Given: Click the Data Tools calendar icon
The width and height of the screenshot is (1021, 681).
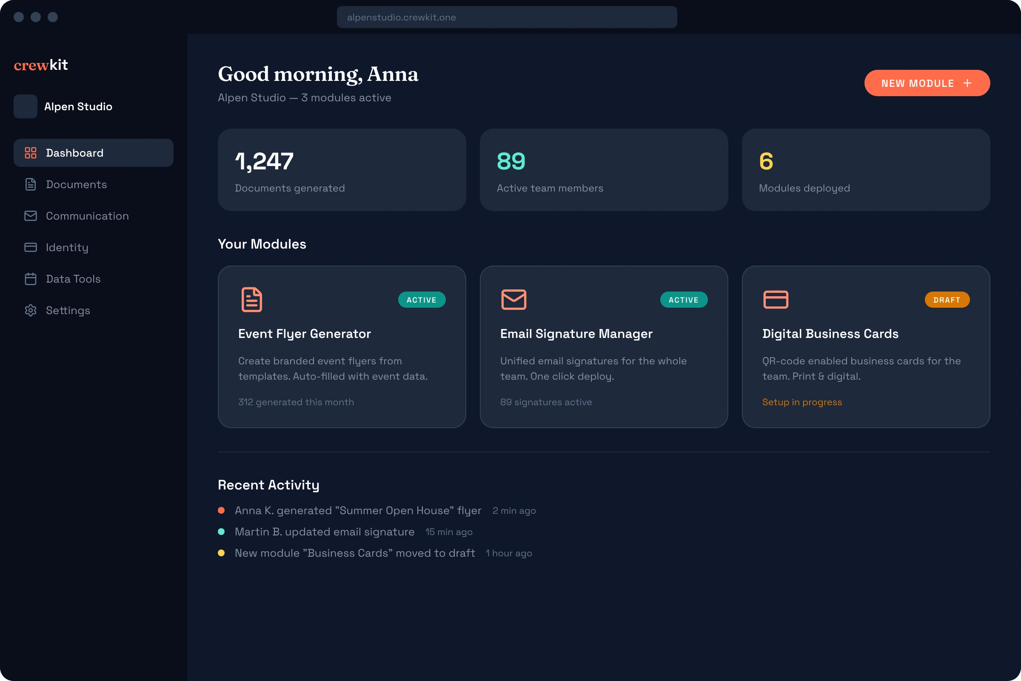Looking at the screenshot, I should pyautogui.click(x=30, y=279).
